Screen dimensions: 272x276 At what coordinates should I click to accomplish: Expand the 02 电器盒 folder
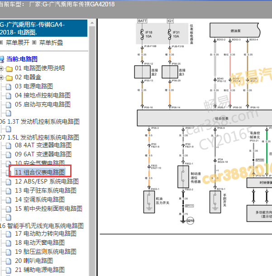click(1, 77)
